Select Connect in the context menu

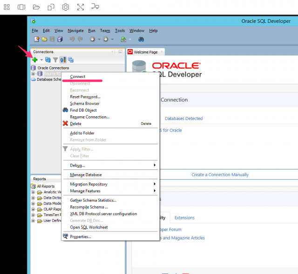click(x=110, y=77)
